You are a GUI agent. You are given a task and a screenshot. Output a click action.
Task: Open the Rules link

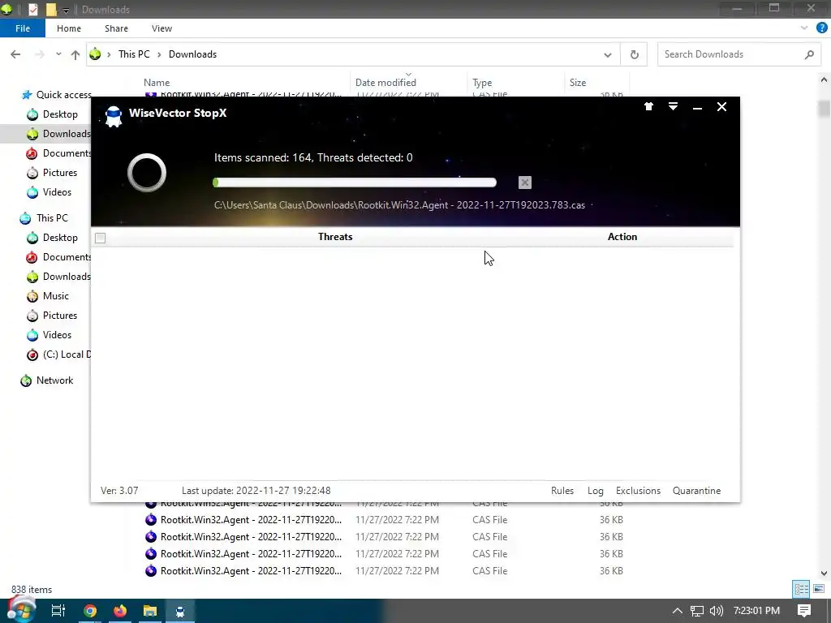(562, 491)
